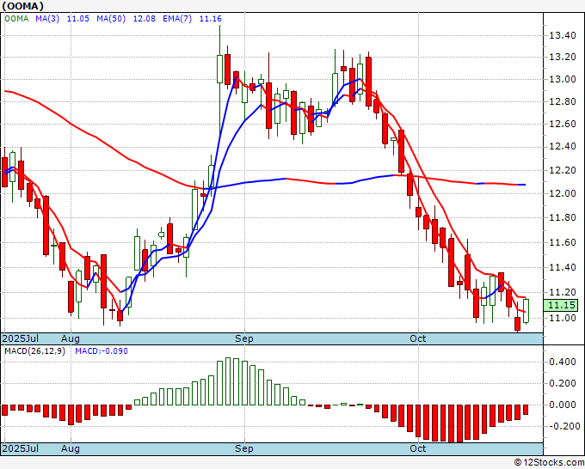Screen dimensions: 585x469
Task: Click the 13.40 price axis label
Action: 563,35
